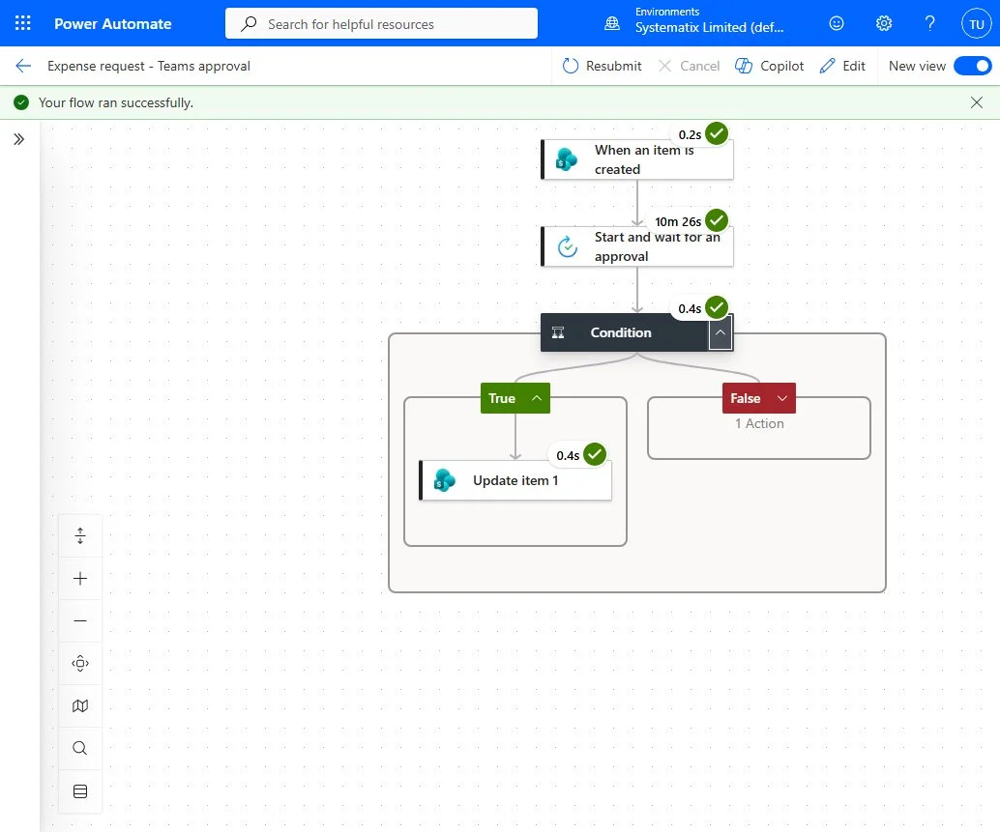This screenshot has width=1000, height=832.
Task: Focus the Search for helpful resources box
Action: click(x=381, y=23)
